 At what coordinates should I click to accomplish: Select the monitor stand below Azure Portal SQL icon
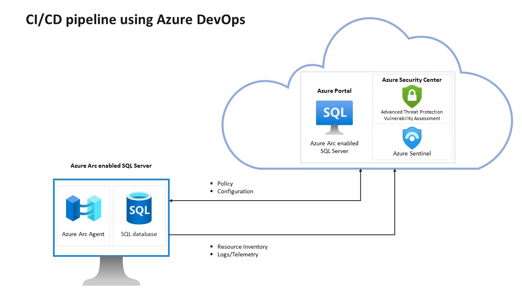[x=334, y=130]
